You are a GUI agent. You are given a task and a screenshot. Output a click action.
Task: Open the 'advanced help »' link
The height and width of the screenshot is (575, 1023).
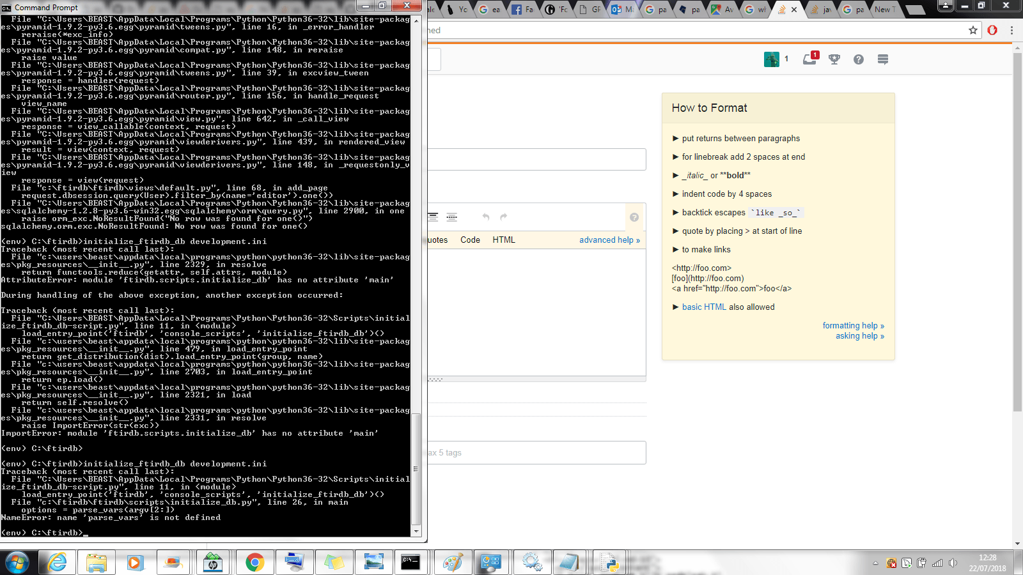pos(609,240)
